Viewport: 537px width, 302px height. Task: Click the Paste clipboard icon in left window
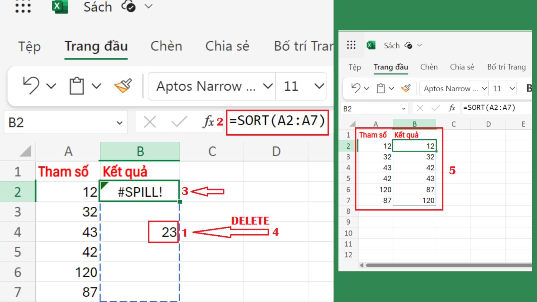(x=77, y=86)
